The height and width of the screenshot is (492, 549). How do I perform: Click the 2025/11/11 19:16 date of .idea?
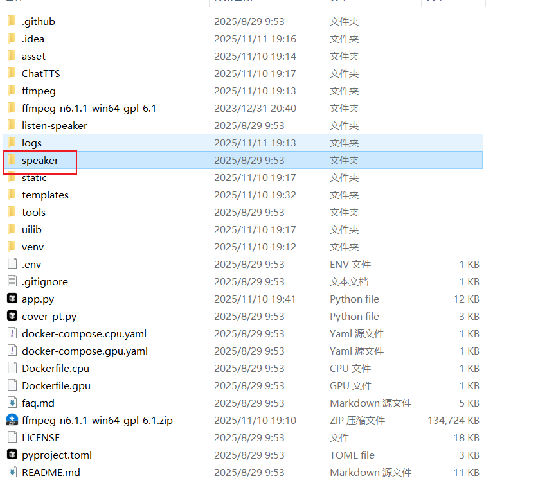point(255,39)
